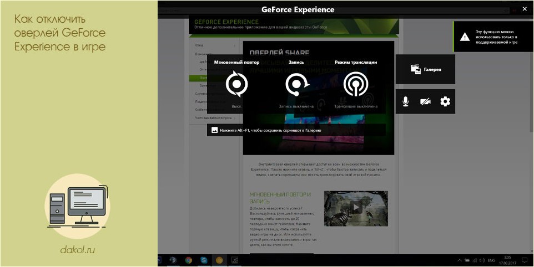Click the 'Нажмите Alt+F1' screenshot hint text

coord(270,130)
